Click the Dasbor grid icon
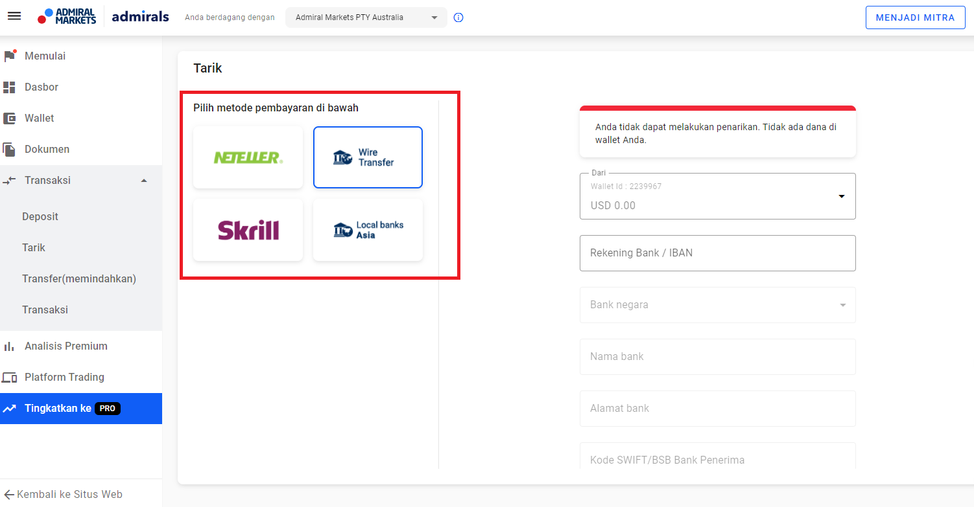The width and height of the screenshot is (974, 507). click(9, 87)
